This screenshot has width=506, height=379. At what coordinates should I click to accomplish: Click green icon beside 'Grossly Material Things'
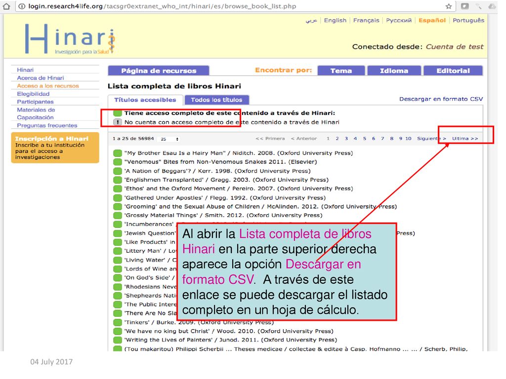tap(118, 215)
